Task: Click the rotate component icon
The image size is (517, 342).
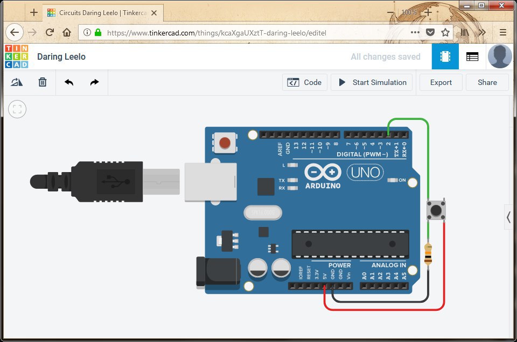Action: [x=17, y=82]
